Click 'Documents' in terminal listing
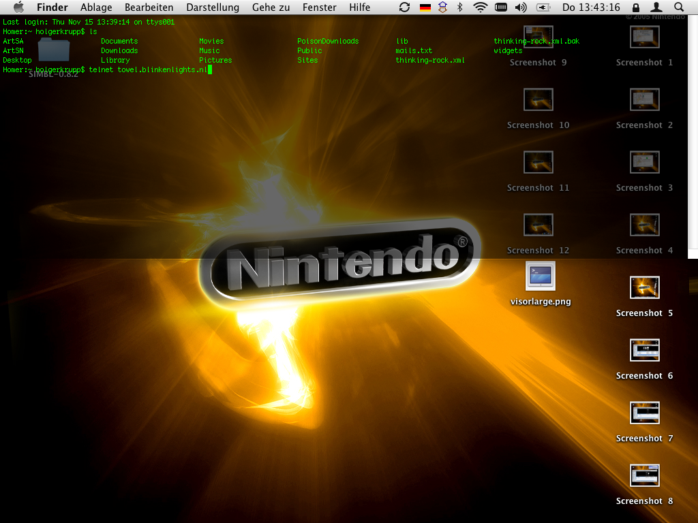698x523 pixels. (x=119, y=41)
